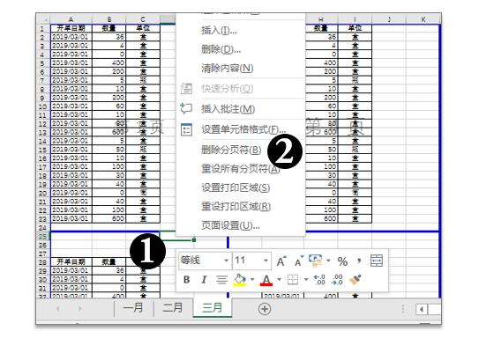
Task: Switch to the 一月 sheet tab
Action: 133,308
